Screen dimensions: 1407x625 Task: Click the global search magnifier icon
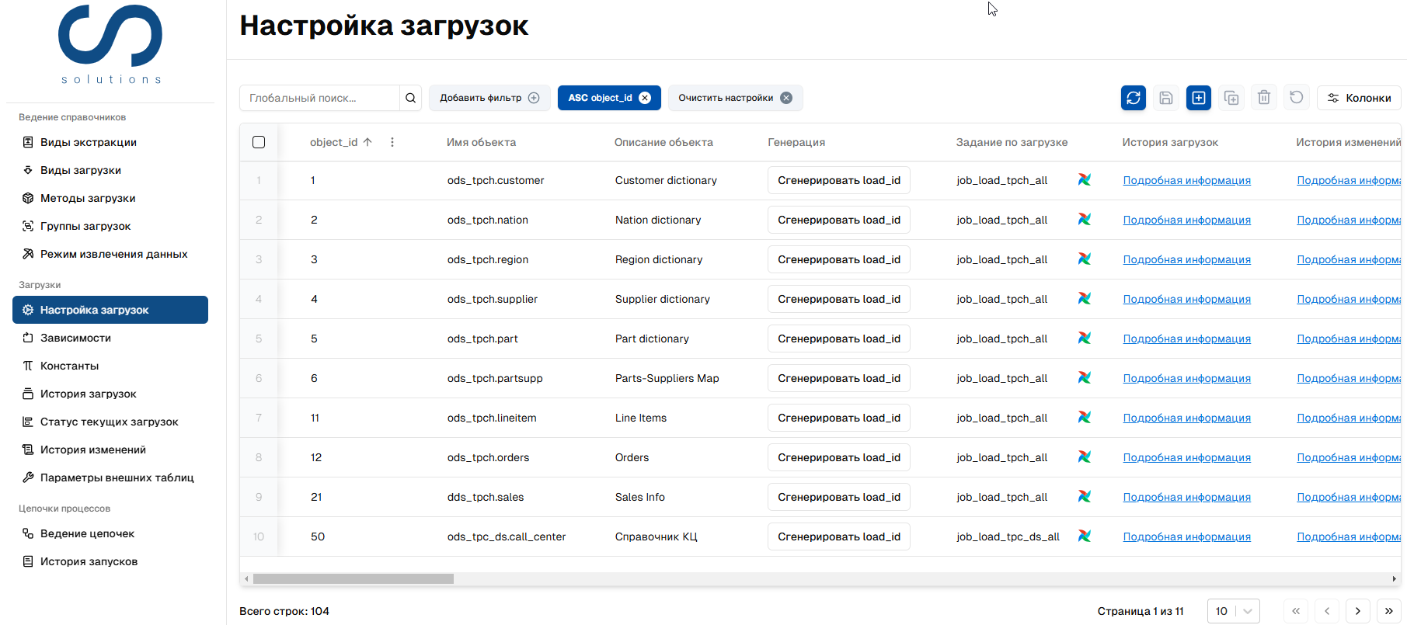coord(410,98)
